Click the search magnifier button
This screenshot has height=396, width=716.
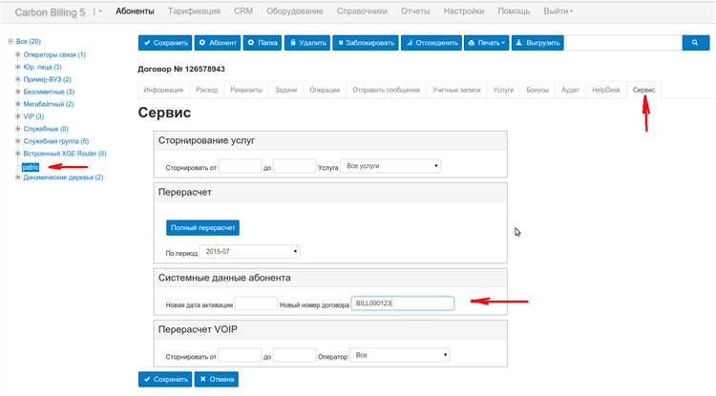695,43
